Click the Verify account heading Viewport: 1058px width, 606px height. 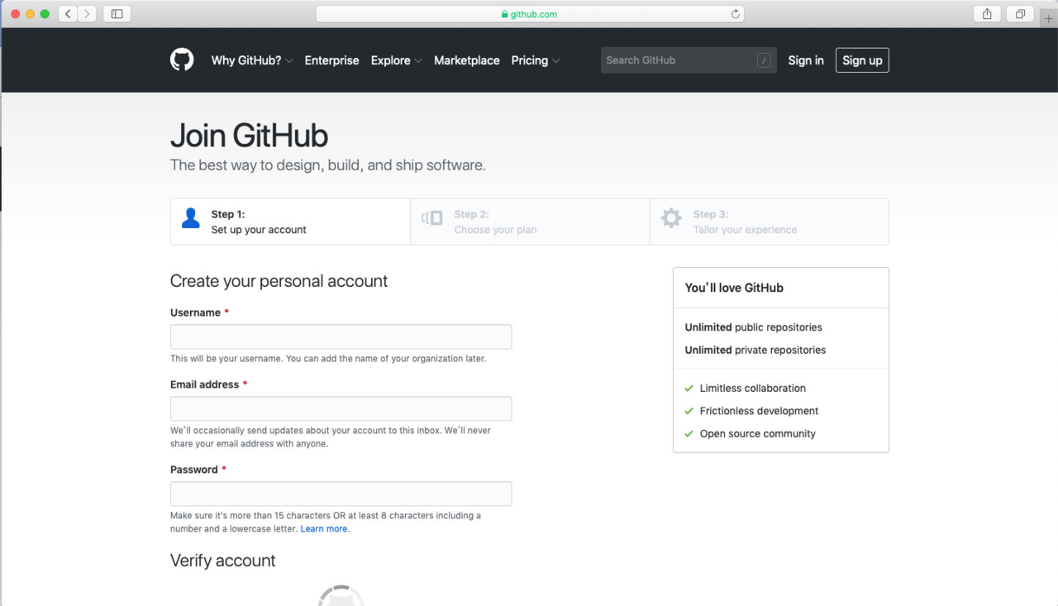222,561
